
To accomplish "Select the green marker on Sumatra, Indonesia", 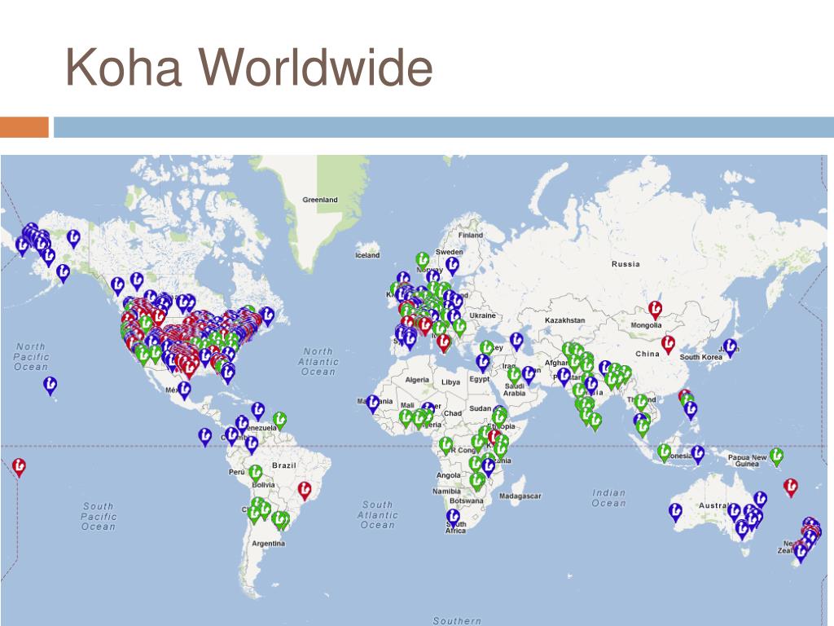I will [664, 452].
